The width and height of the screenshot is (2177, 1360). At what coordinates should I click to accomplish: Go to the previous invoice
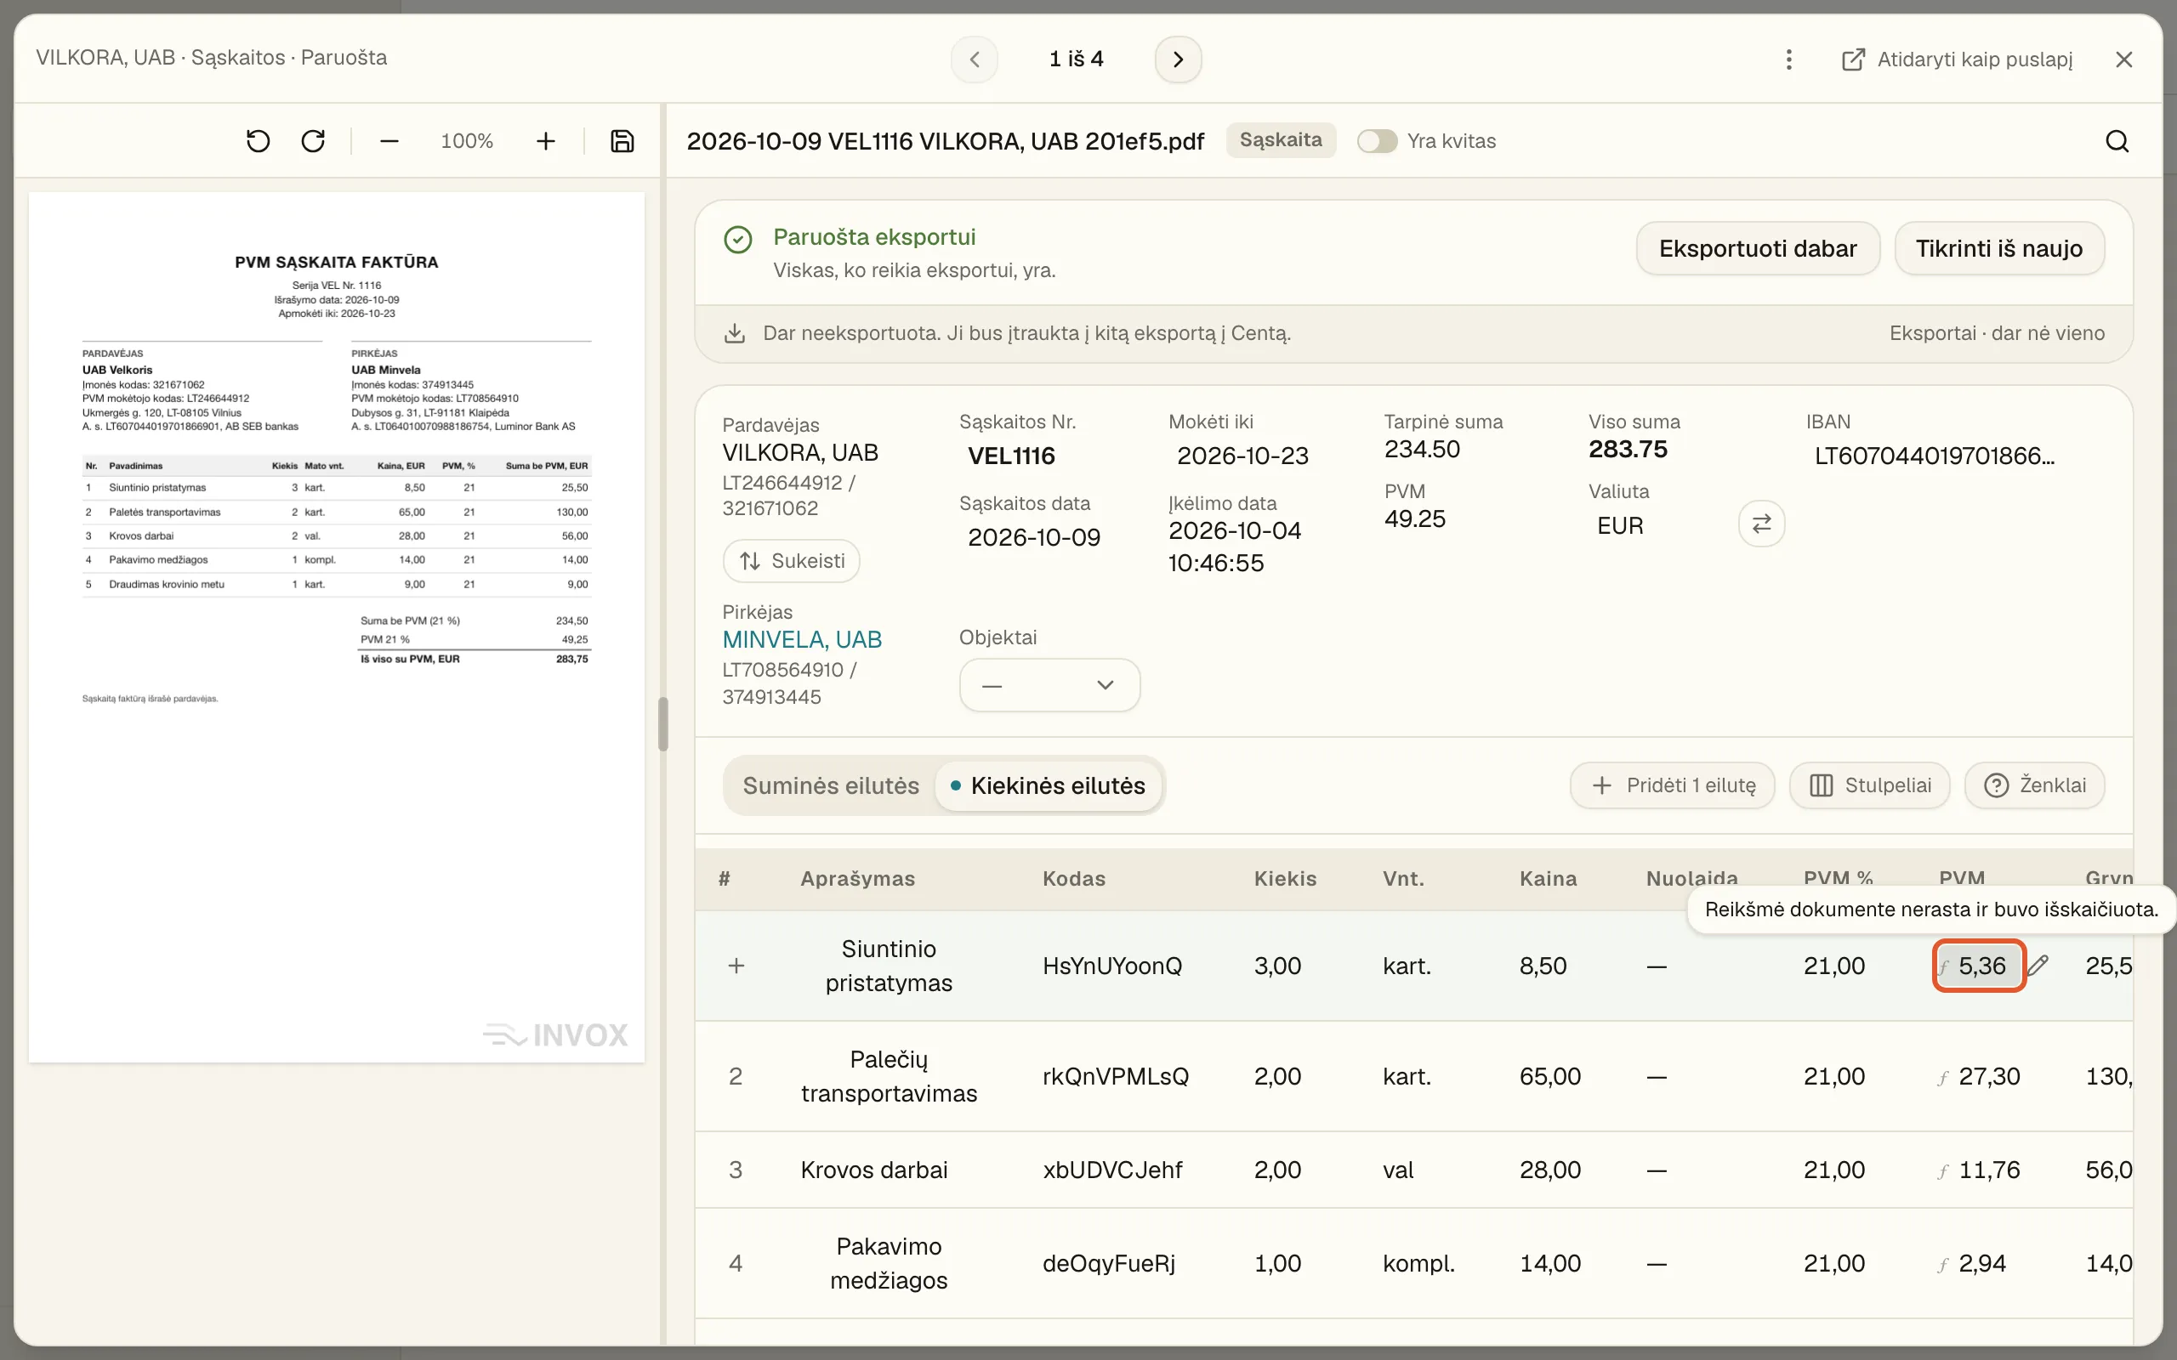975,59
